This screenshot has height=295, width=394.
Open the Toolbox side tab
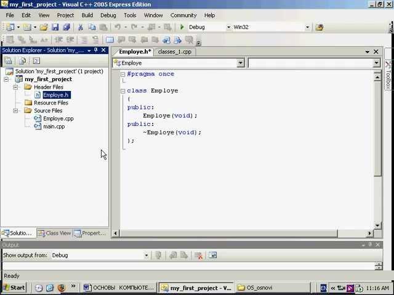tap(388, 74)
